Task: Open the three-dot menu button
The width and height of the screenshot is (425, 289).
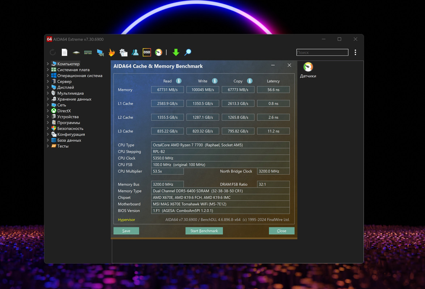Action: 355,52
